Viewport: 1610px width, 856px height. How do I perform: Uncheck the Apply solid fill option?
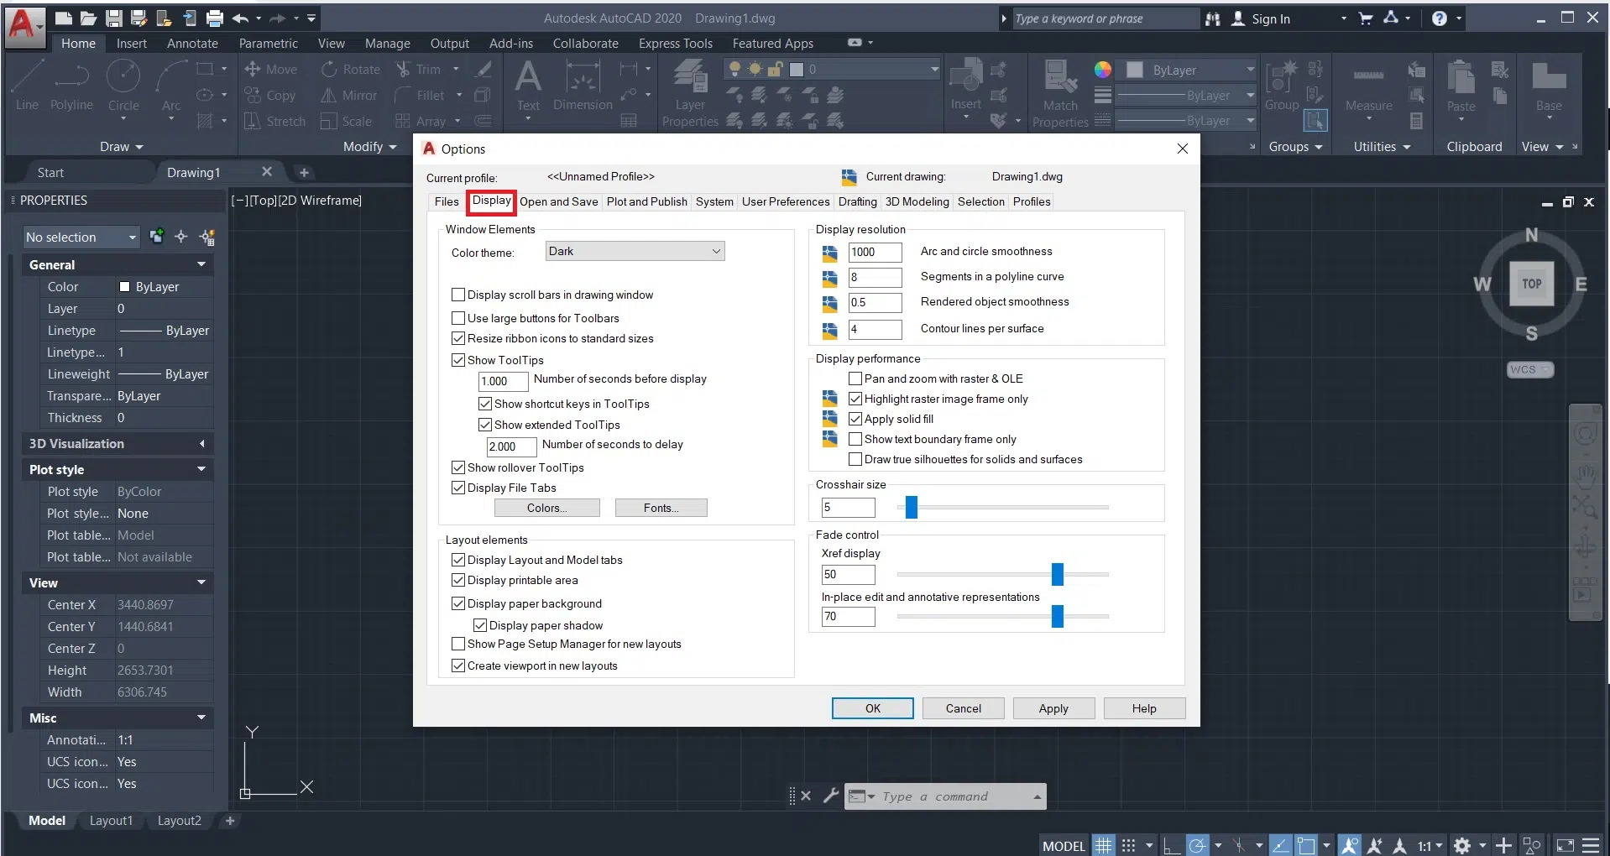click(x=855, y=419)
